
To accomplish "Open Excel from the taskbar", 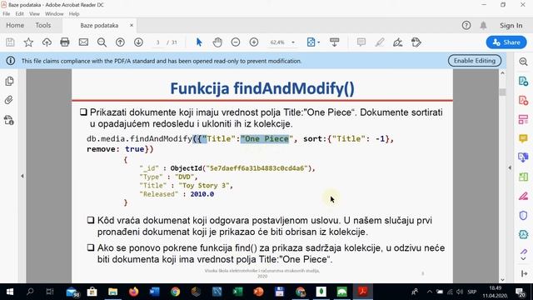I will (237, 292).
